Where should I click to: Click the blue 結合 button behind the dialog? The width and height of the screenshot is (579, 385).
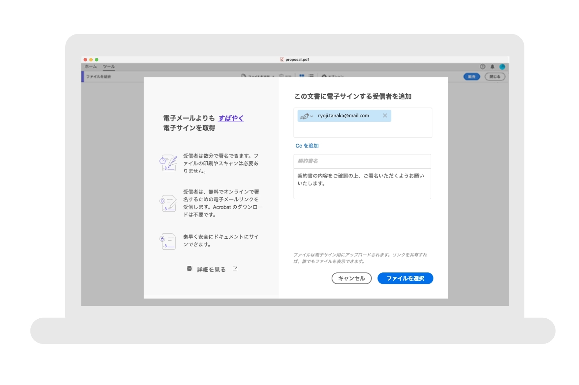click(472, 77)
